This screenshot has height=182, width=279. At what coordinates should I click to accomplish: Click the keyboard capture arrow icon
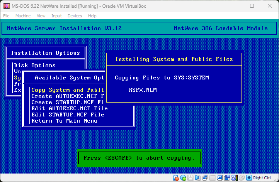(249, 178)
